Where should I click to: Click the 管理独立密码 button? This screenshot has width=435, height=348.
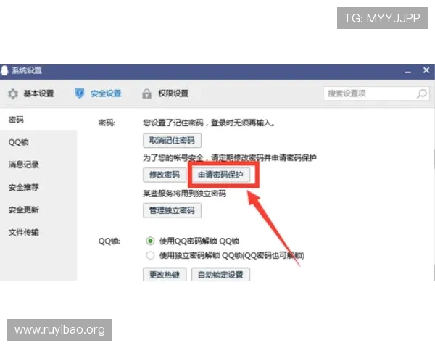[172, 211]
